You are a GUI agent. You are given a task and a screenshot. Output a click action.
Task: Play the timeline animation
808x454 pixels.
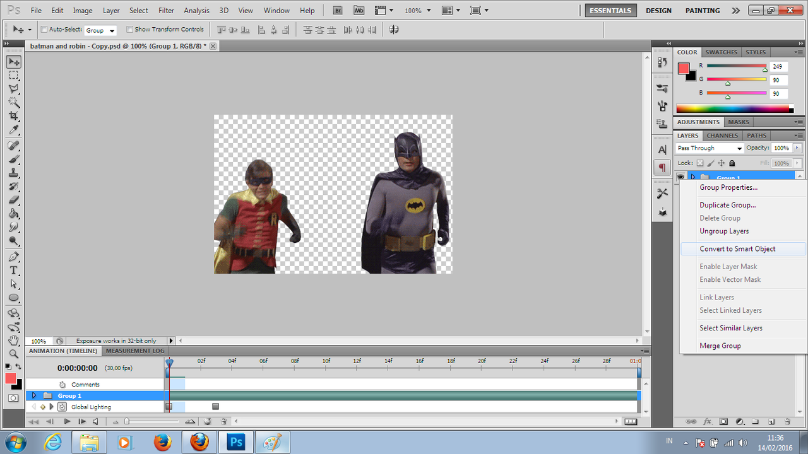click(x=67, y=421)
